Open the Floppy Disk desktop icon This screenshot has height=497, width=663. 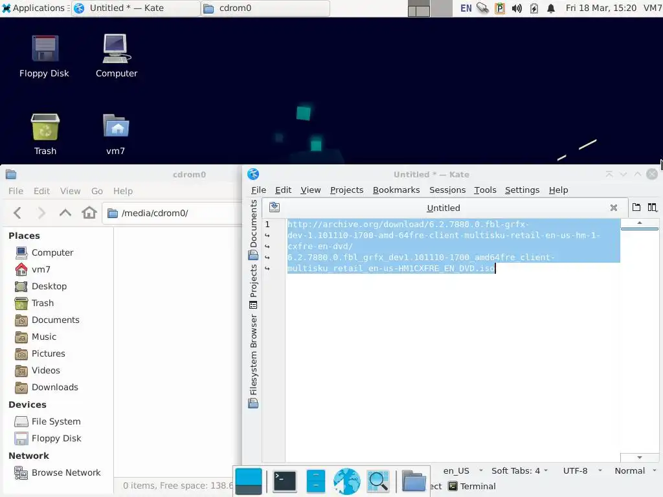(45, 56)
